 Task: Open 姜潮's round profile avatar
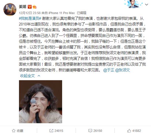[x=10, y=9]
